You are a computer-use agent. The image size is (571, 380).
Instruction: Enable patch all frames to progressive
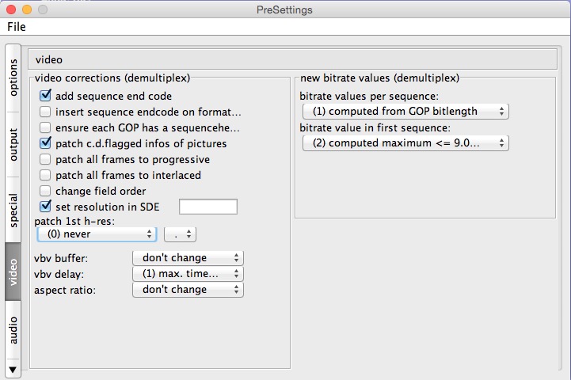tap(45, 159)
